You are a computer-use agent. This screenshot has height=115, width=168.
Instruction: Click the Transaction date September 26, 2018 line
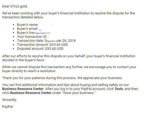coord(46,41)
